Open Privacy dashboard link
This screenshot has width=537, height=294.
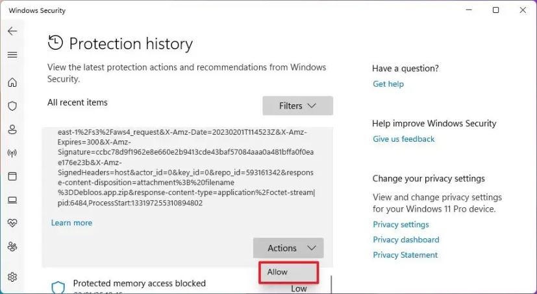coord(406,240)
